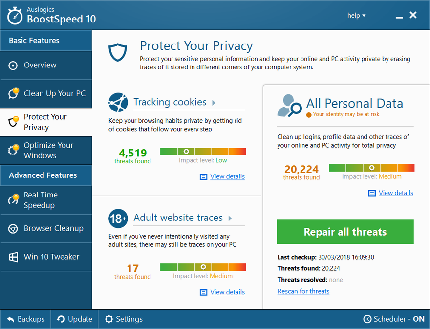
Task: Open Settings via the gear icon
Action: click(x=109, y=319)
